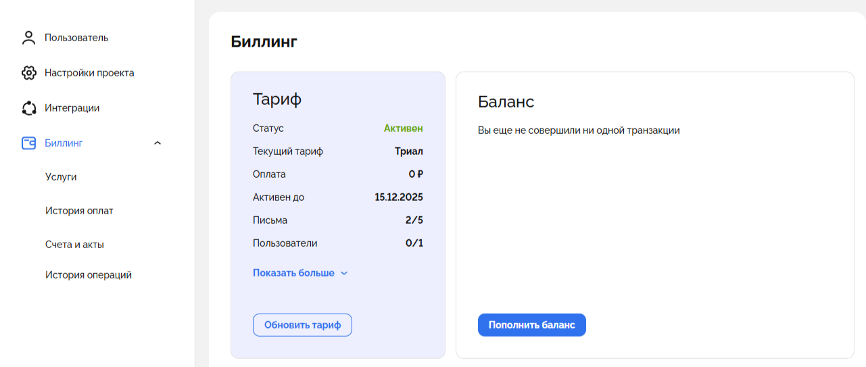This screenshot has width=866, height=367.
Task: Click the Интеграции circular arrows icon
Action: pyautogui.click(x=28, y=108)
